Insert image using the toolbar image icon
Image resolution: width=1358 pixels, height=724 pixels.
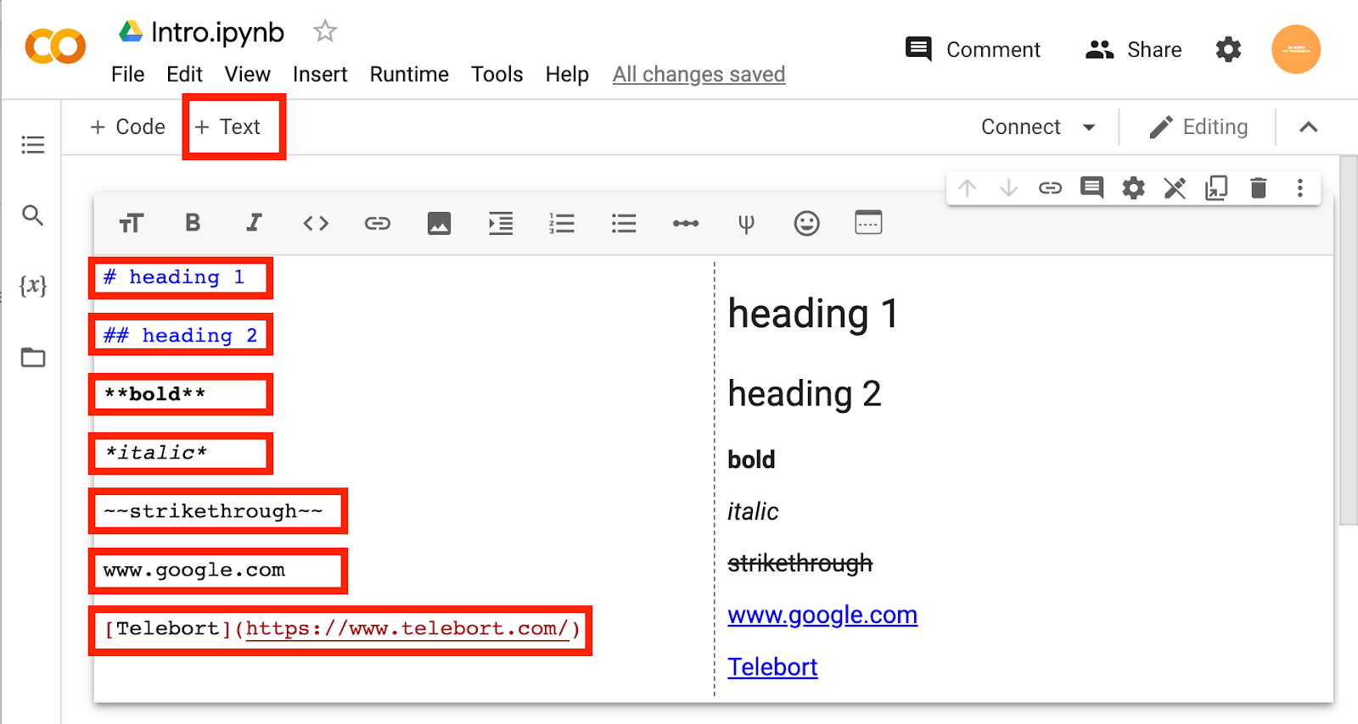(x=439, y=224)
